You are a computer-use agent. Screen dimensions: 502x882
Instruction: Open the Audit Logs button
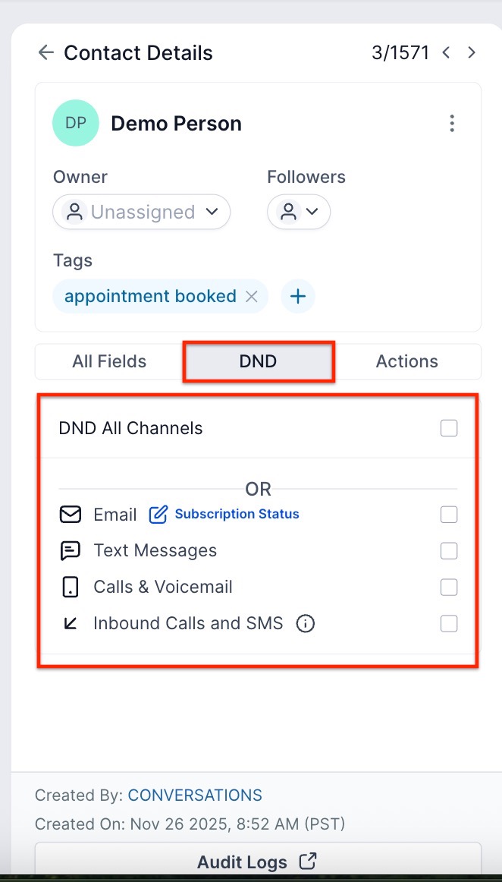pos(257,862)
